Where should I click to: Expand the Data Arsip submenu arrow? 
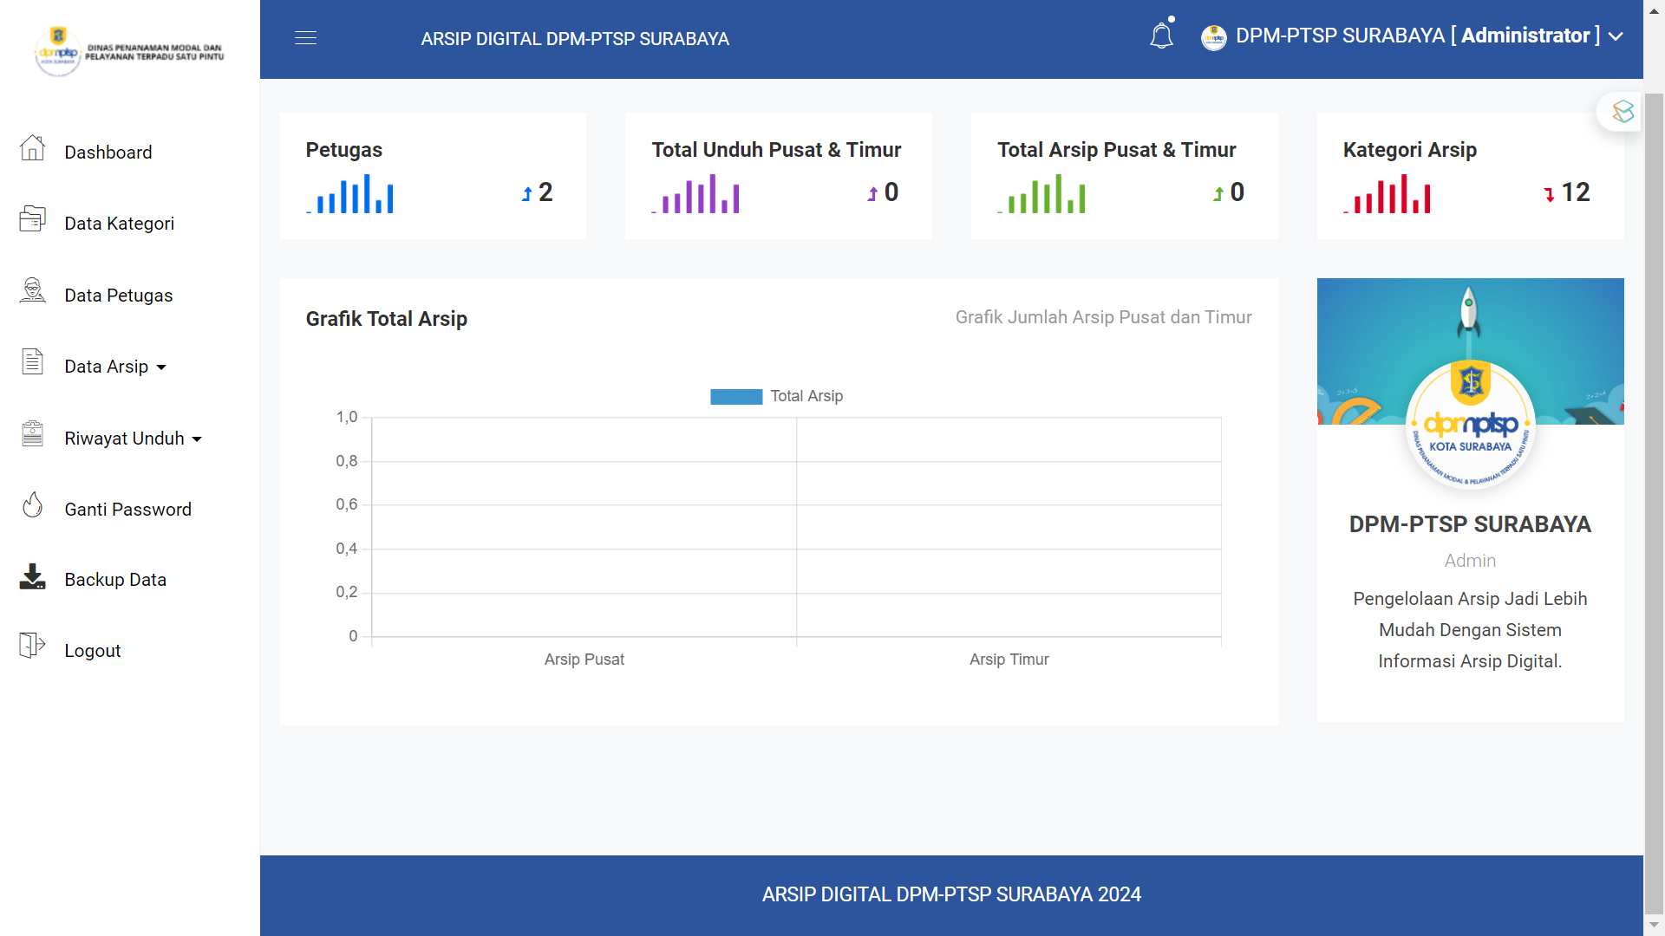click(x=161, y=367)
